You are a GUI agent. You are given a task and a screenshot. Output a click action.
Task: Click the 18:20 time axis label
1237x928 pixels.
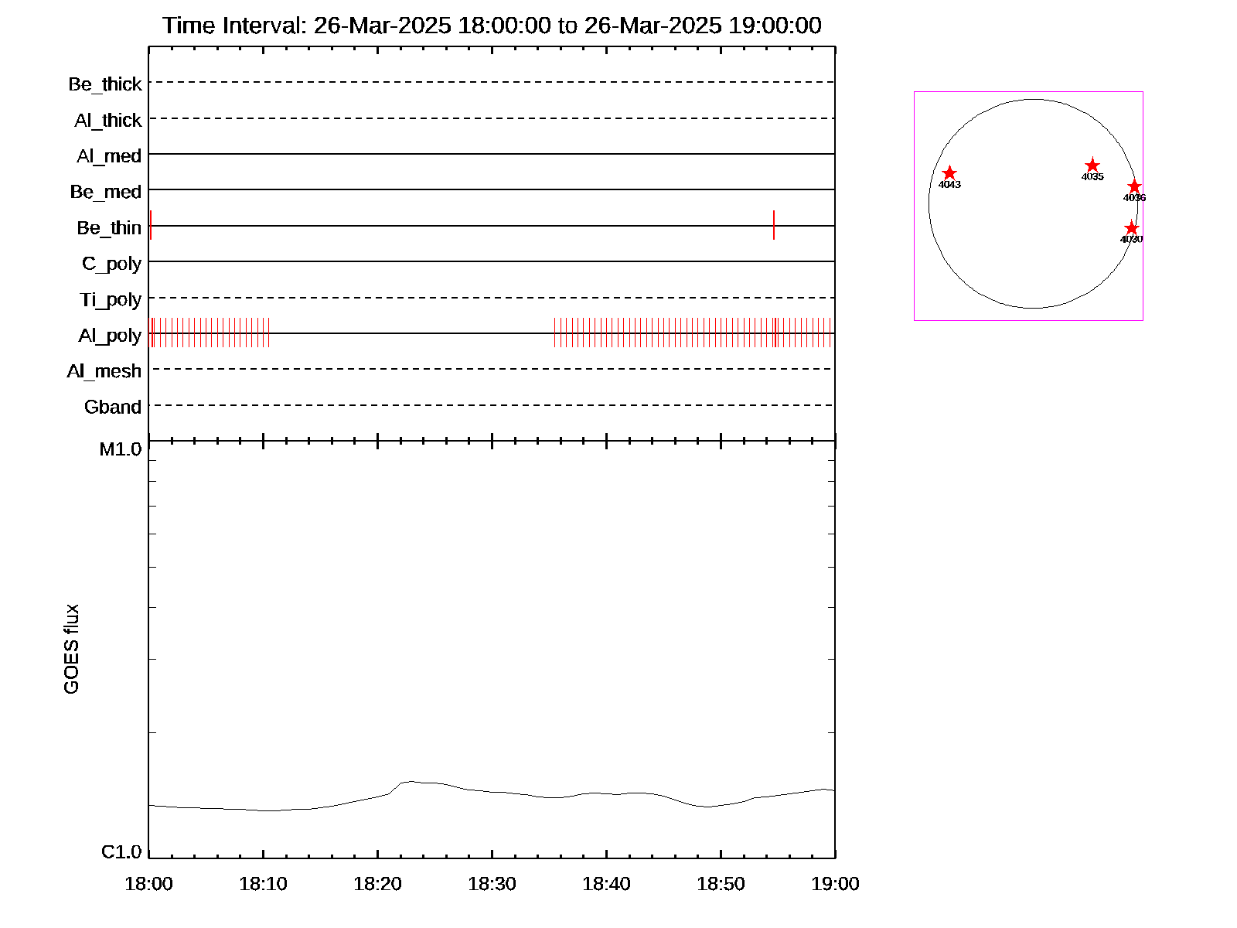tap(377, 884)
